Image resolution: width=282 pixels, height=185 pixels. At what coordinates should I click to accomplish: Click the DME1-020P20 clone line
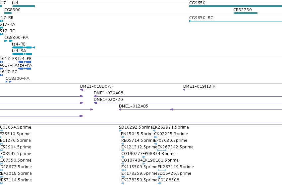[188, 103]
